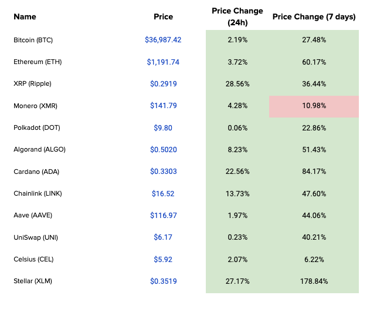Click the Bitcoin (BTC) name cell
The width and height of the screenshot is (370, 312).
point(33,40)
